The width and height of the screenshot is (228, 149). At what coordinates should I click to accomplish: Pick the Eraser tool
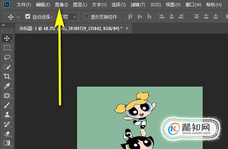(7, 134)
